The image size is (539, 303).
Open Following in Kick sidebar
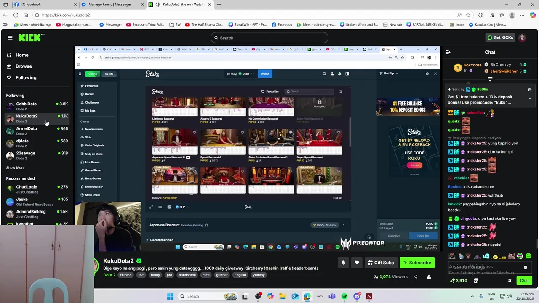coord(26,77)
